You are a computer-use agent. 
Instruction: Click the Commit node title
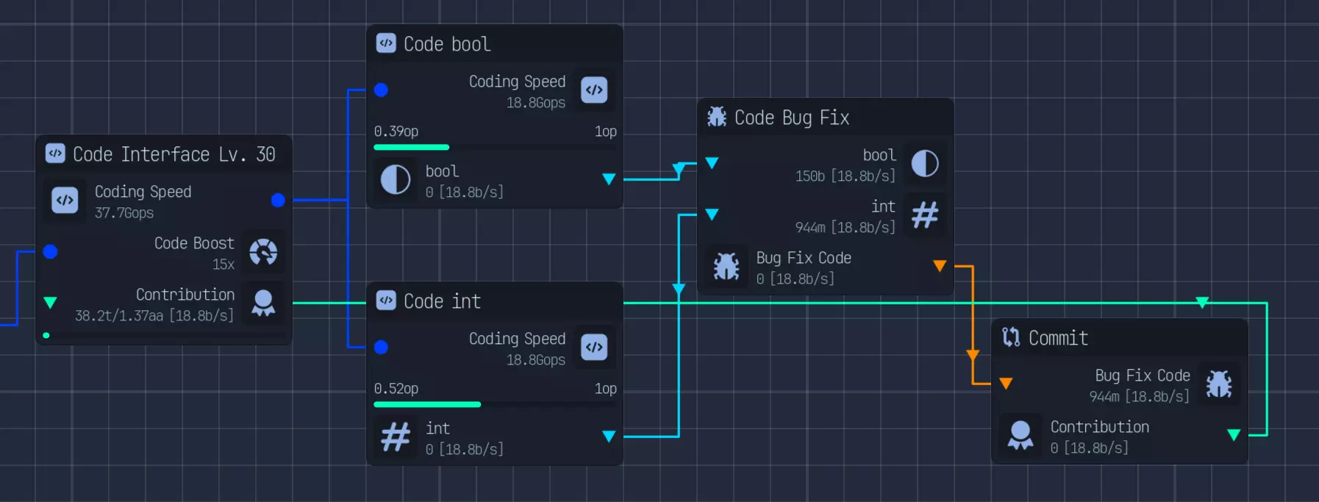click(x=1058, y=338)
